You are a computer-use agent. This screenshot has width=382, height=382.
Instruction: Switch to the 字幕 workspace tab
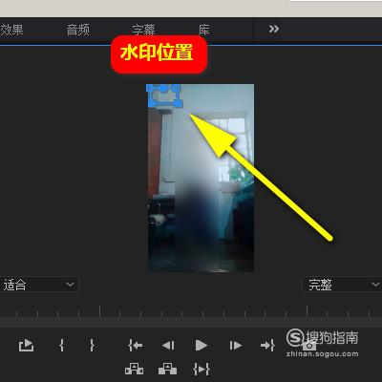coord(143,30)
